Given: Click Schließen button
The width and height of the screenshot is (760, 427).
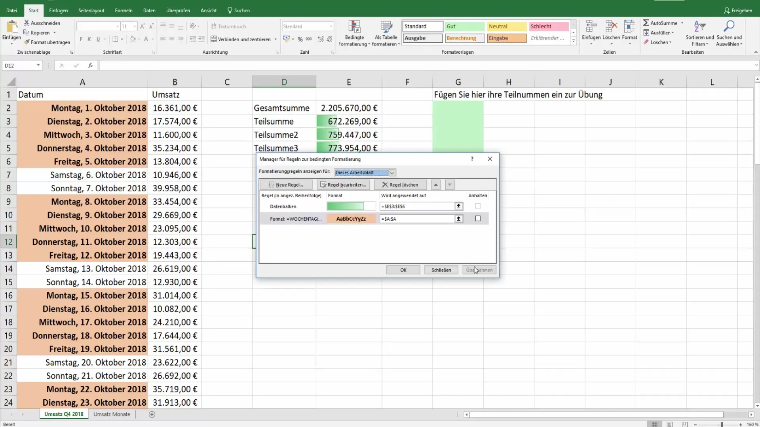Looking at the screenshot, I should 441,270.
